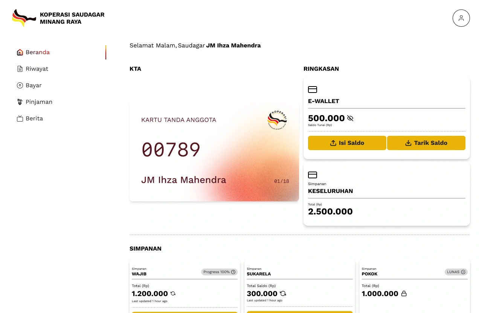482x313 pixels.
Task: Click the 01/18 date on member card
Action: coord(282,181)
